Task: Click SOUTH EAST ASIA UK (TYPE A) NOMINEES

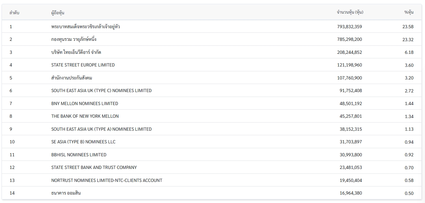Action: point(101,129)
